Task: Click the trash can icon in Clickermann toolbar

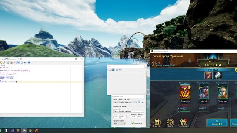Action: (x=21, y=62)
